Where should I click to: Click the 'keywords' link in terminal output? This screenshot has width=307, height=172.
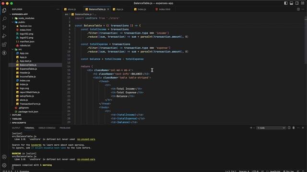(36, 145)
